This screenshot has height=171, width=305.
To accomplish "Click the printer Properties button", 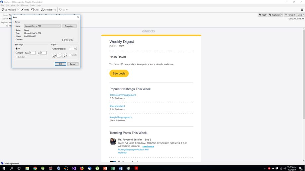I will 69,26.
